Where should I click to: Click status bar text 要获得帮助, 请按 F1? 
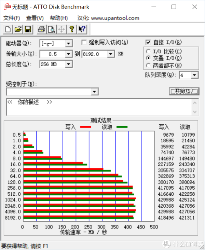pyautogui.click(x=25, y=246)
